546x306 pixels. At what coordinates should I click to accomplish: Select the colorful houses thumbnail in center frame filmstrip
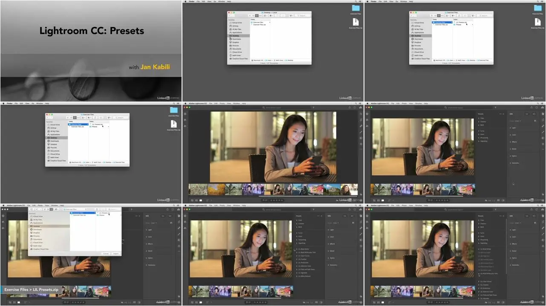315,189
